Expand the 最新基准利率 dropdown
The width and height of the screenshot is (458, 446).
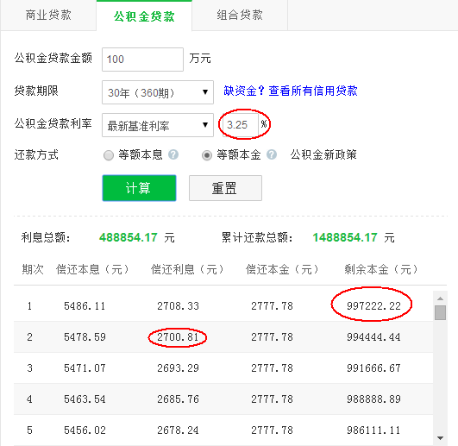click(x=158, y=125)
